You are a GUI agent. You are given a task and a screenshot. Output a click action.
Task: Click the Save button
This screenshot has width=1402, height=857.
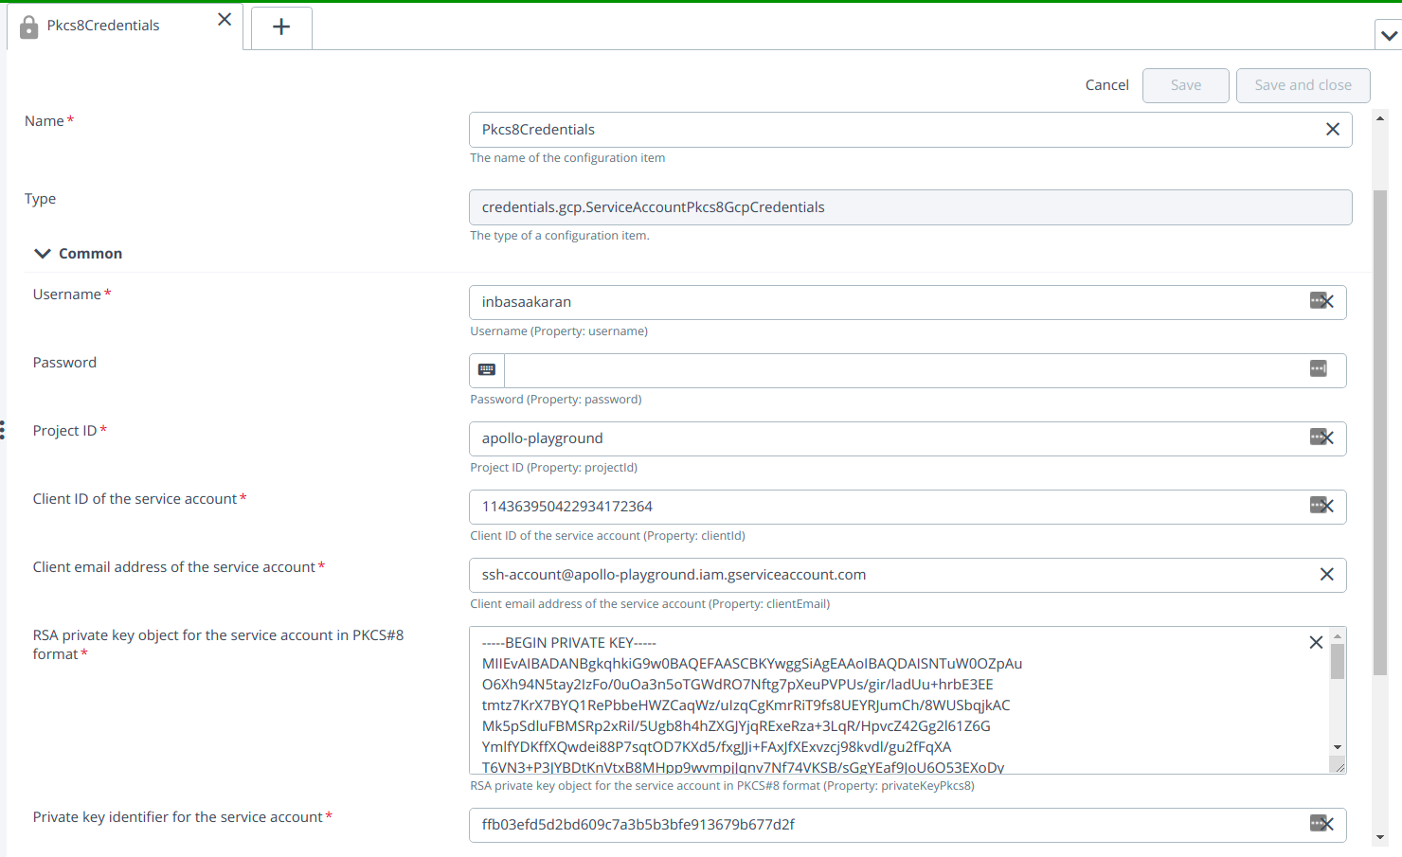tap(1185, 85)
